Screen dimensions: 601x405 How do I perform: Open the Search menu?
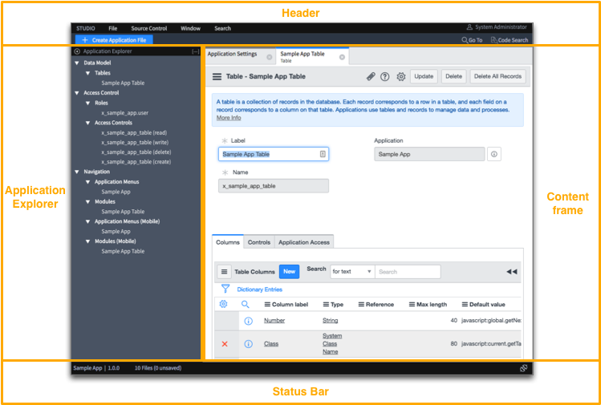pos(223,28)
